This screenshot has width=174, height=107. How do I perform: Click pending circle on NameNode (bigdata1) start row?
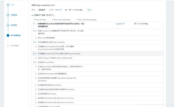pyautogui.click(x=36, y=78)
